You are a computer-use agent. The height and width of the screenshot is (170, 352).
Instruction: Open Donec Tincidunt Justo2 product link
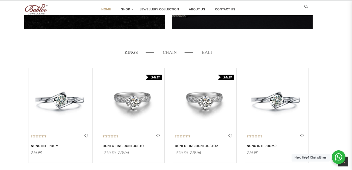[x=196, y=146]
